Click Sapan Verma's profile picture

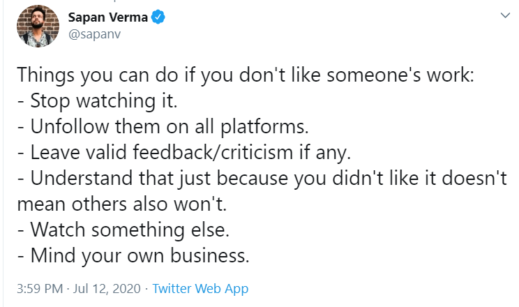click(x=38, y=27)
